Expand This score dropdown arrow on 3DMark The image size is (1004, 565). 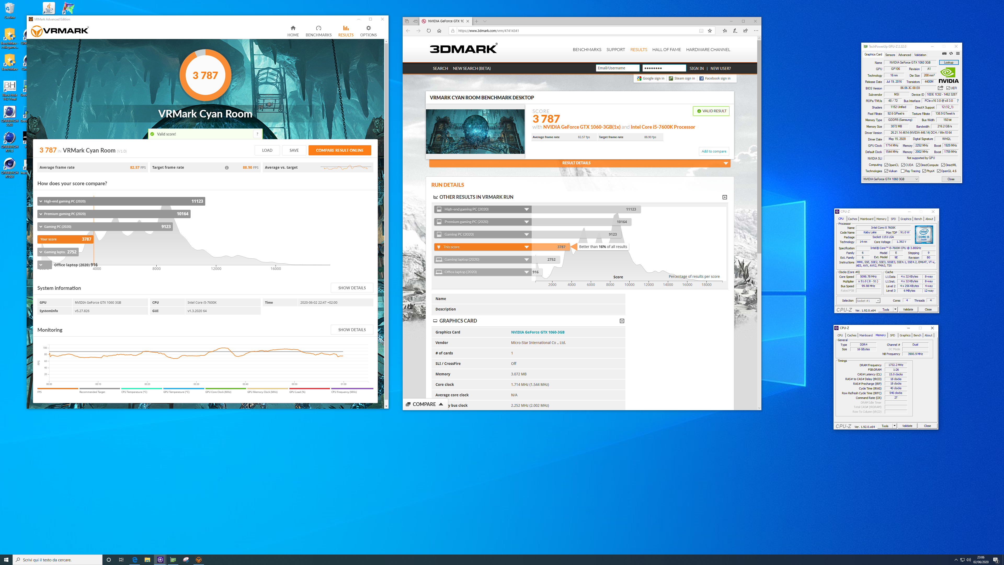527,247
